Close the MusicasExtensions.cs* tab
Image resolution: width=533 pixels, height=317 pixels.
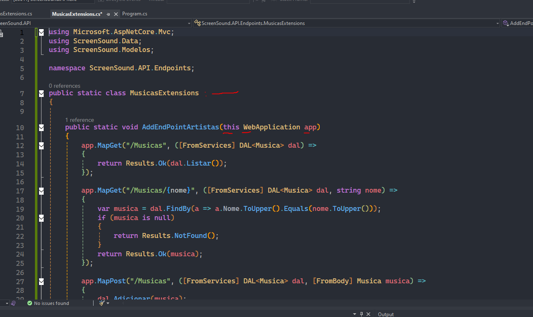point(116,14)
